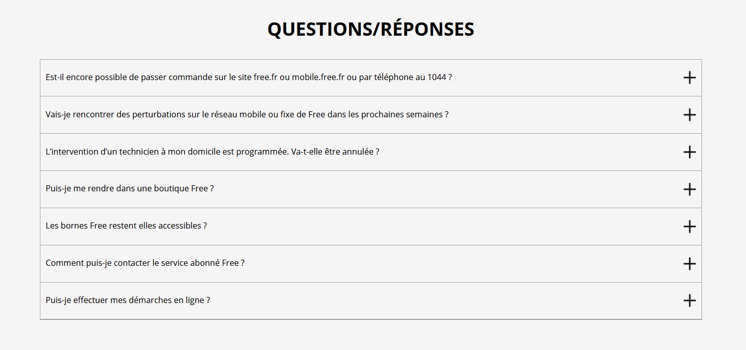Click the QUESTIONS/RÉPONSES heading
Viewport: 746px width, 350px height.
tap(370, 29)
